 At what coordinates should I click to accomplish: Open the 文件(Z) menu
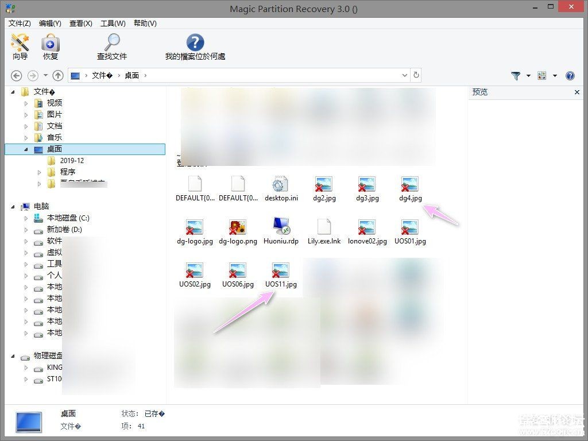pyautogui.click(x=20, y=24)
